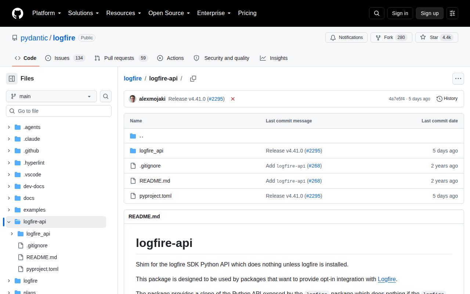Screen dimensions: 470x294
Task: Expand the Resources menu
Action: tap(124, 13)
